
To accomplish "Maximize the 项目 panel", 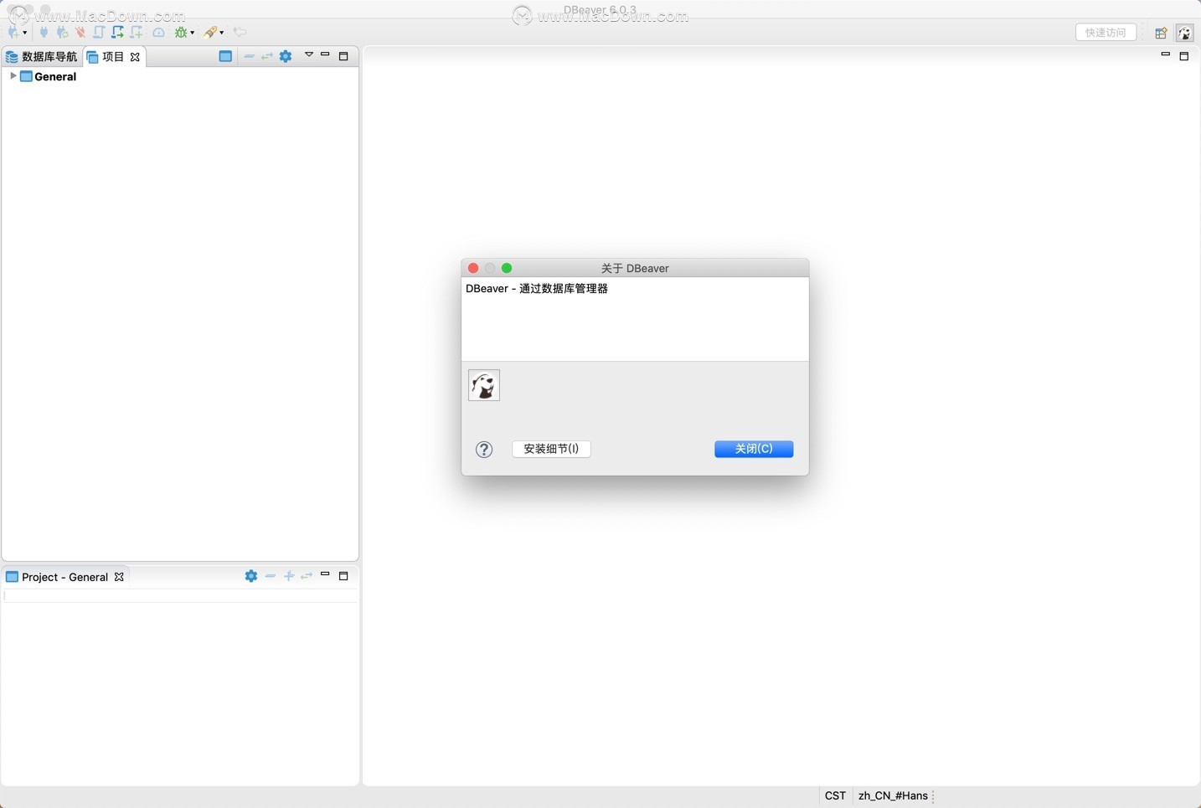I will click(343, 56).
